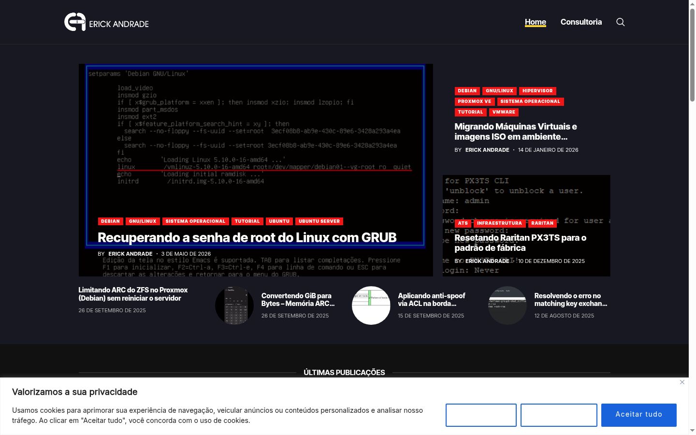The image size is (696, 435).
Task: Click the Erick Andrade logo
Action: click(x=106, y=22)
